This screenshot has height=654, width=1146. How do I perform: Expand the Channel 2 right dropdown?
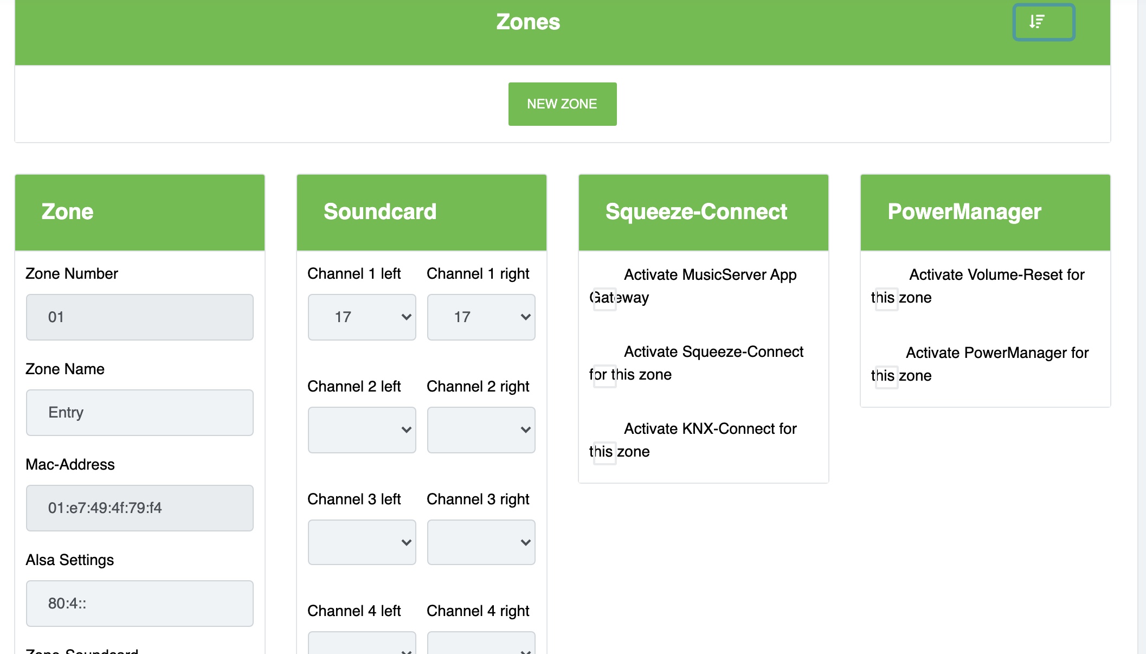(481, 430)
